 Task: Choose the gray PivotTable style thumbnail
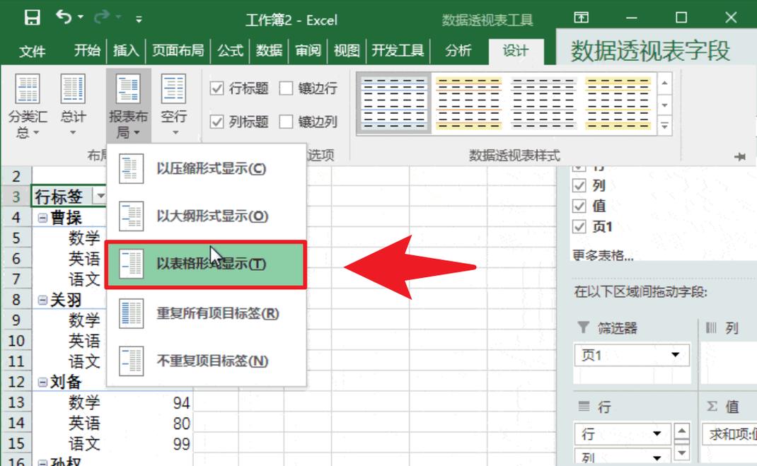543,103
